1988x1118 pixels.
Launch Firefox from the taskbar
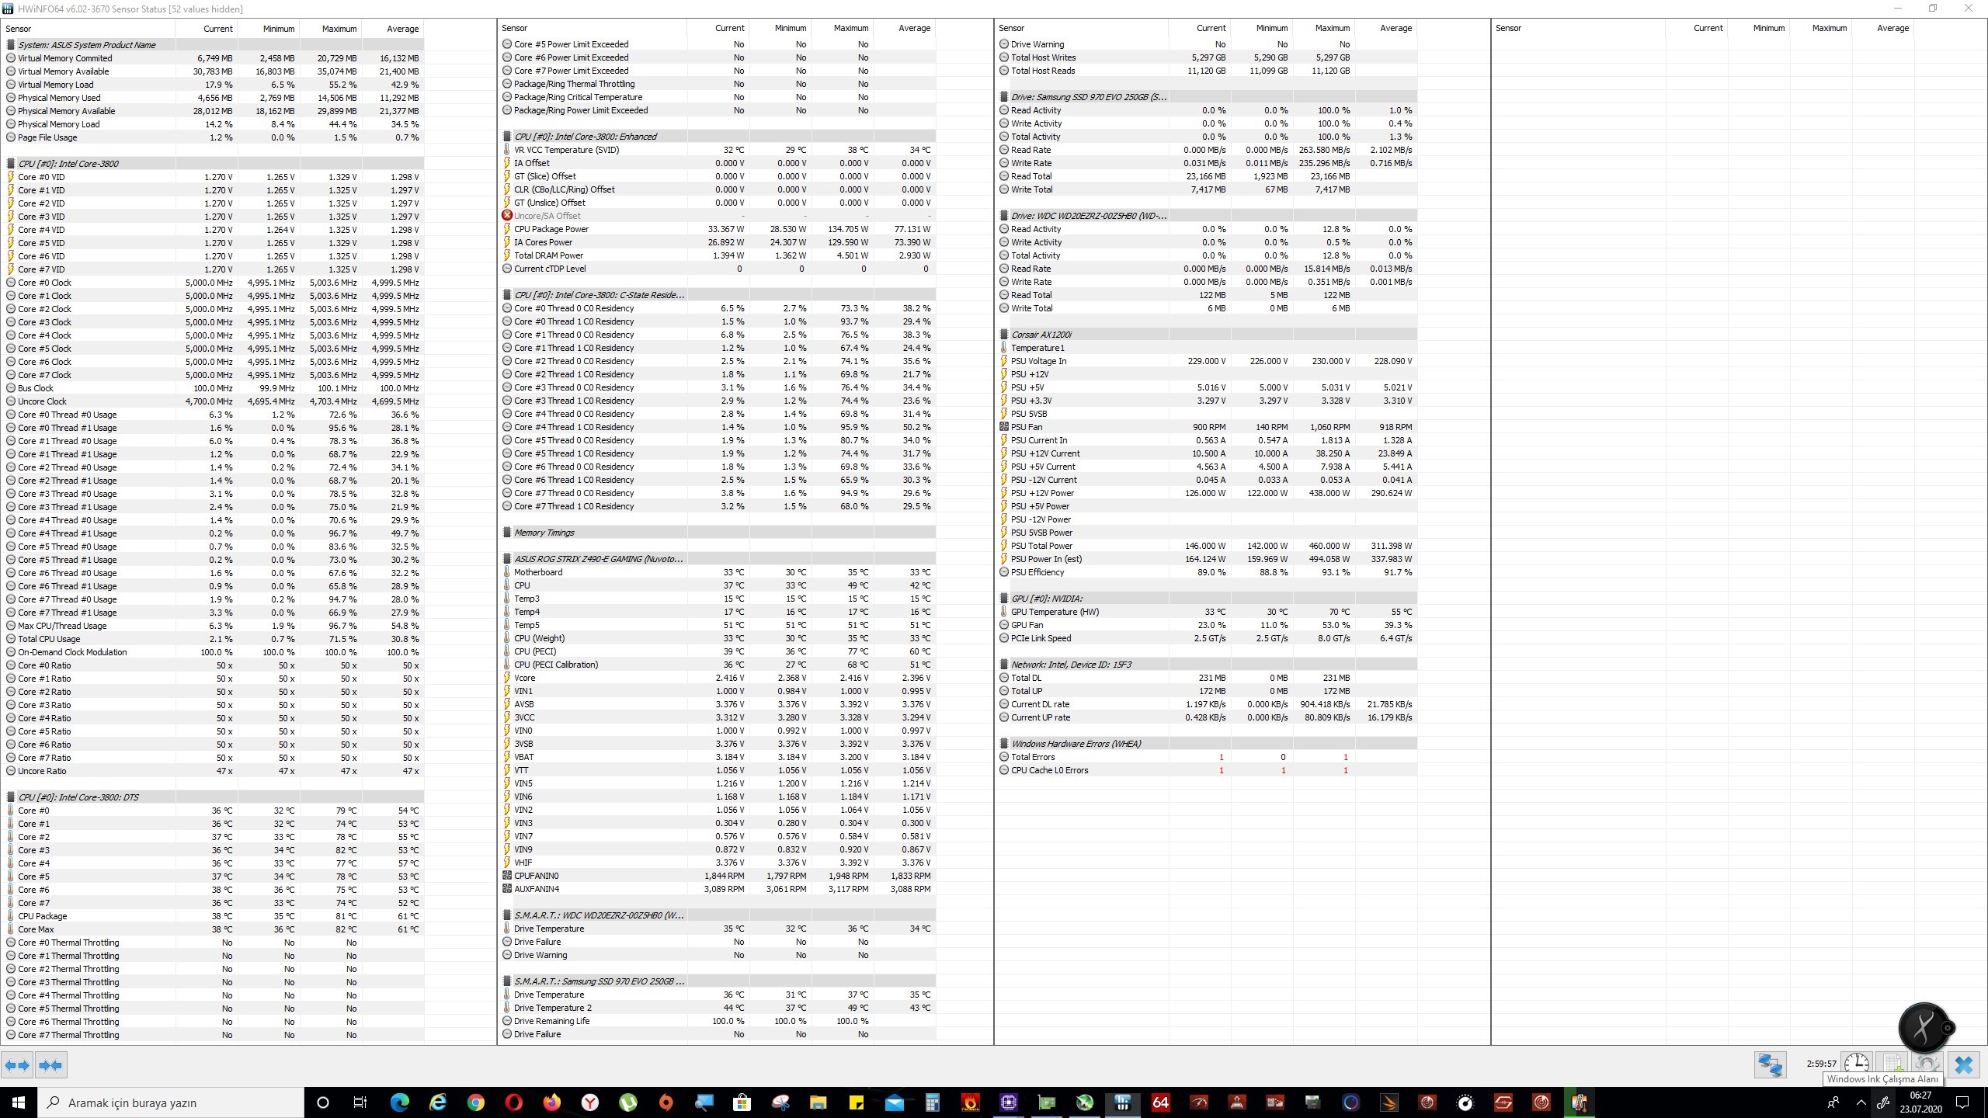coord(551,1102)
